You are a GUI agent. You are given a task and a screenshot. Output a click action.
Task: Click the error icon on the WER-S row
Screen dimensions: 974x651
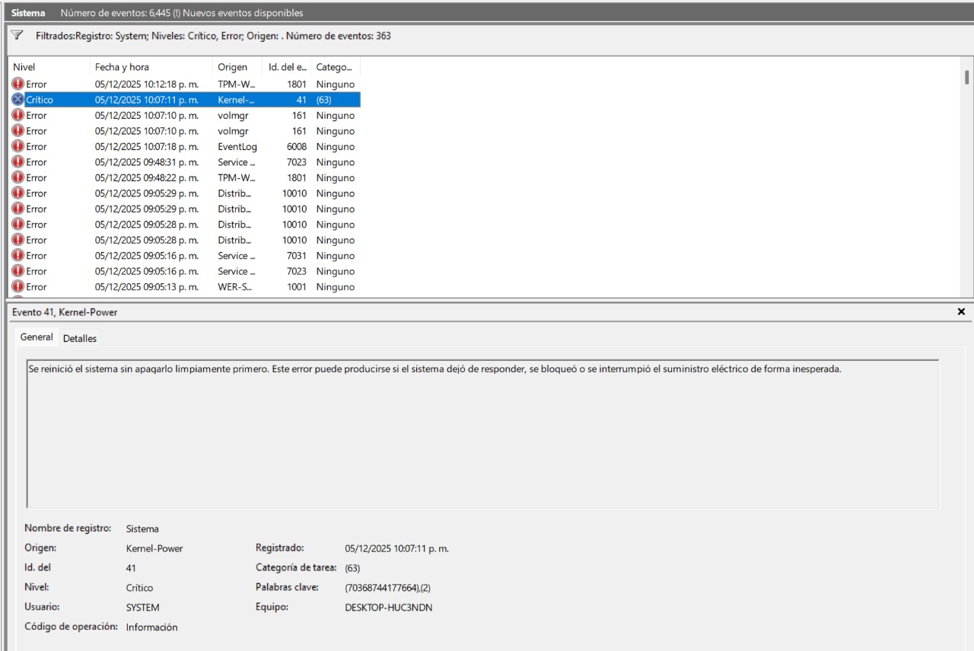click(x=18, y=287)
